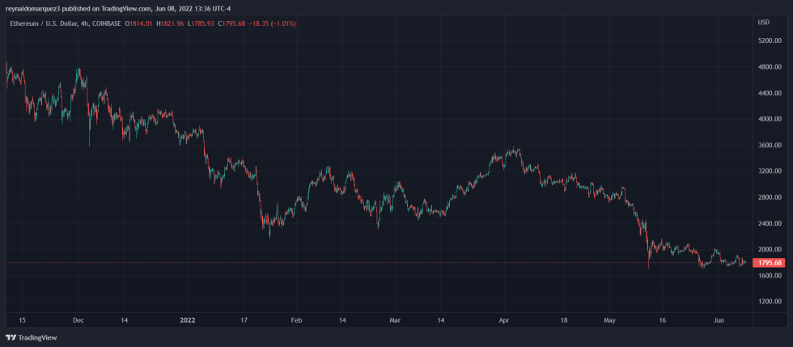Click the 18 date axis label
This screenshot has height=347, width=793.
coord(564,320)
